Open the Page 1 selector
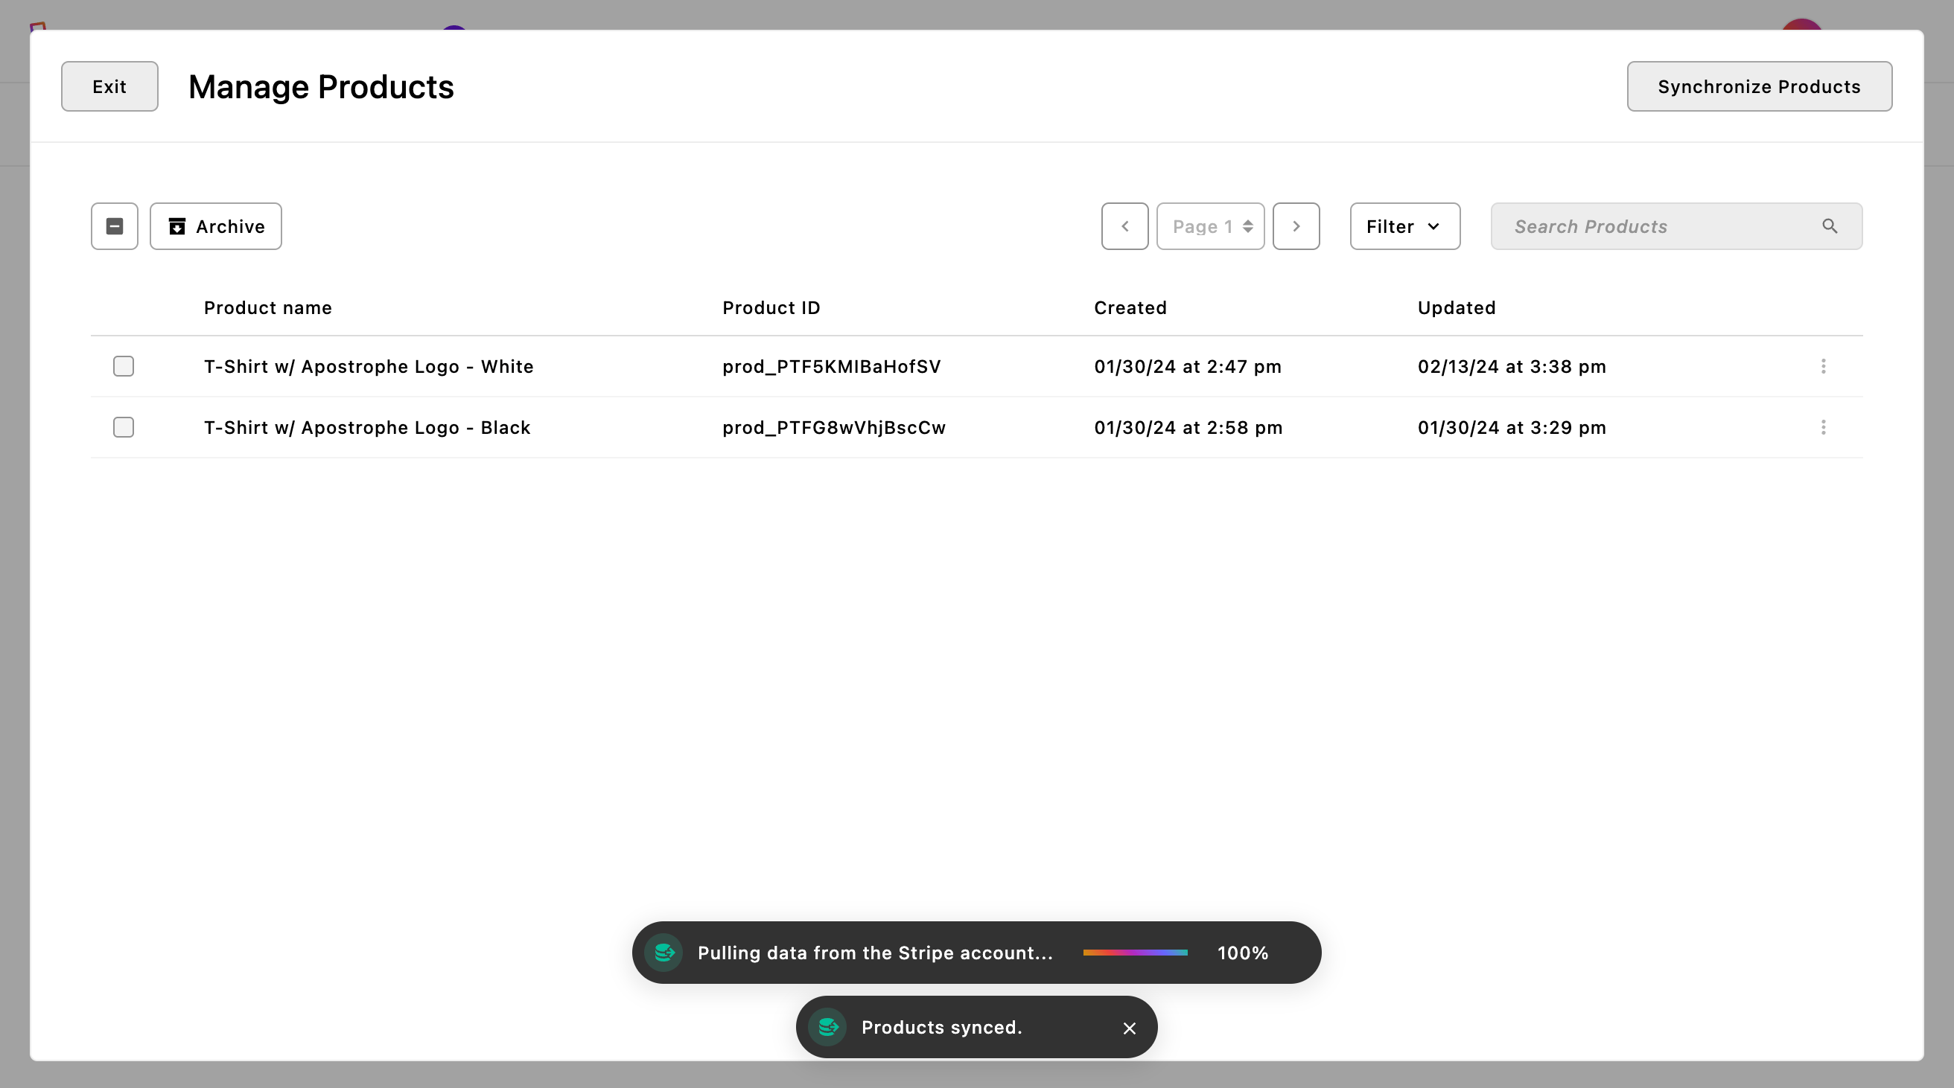The height and width of the screenshot is (1088, 1954). click(x=1210, y=226)
